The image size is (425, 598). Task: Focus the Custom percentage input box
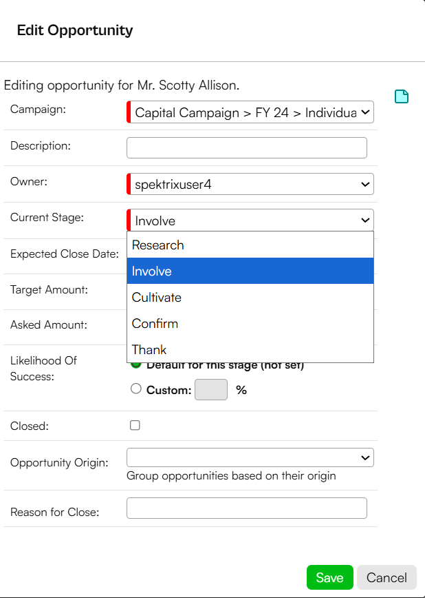[x=211, y=389]
